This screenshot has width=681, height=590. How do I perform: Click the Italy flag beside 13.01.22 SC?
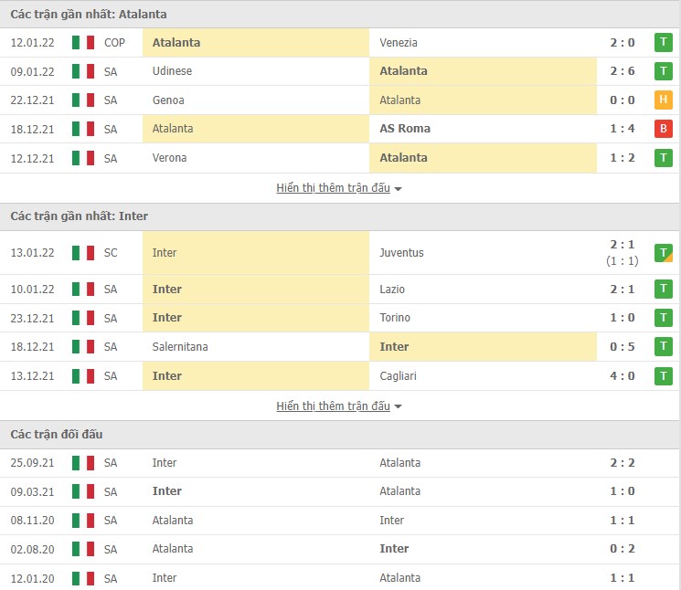83,253
